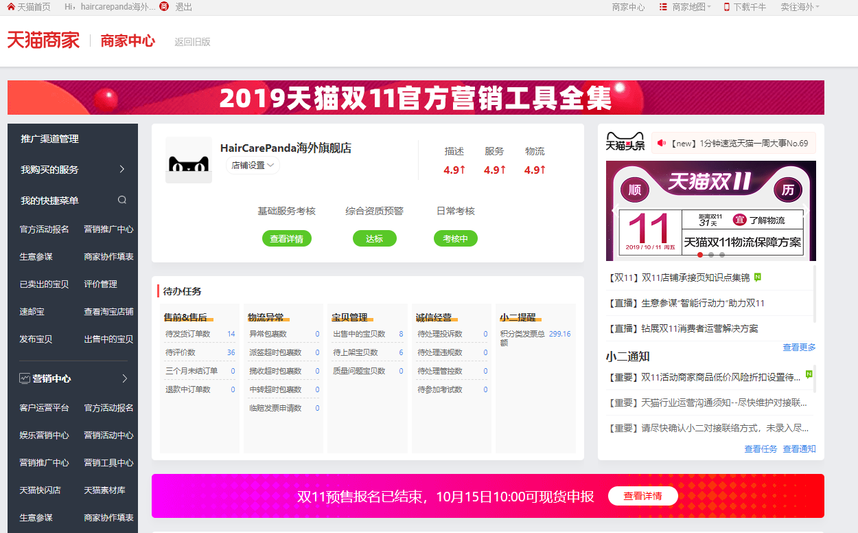Click 返回旧版 link
Viewport: 858px width, 533px height.
pos(192,42)
